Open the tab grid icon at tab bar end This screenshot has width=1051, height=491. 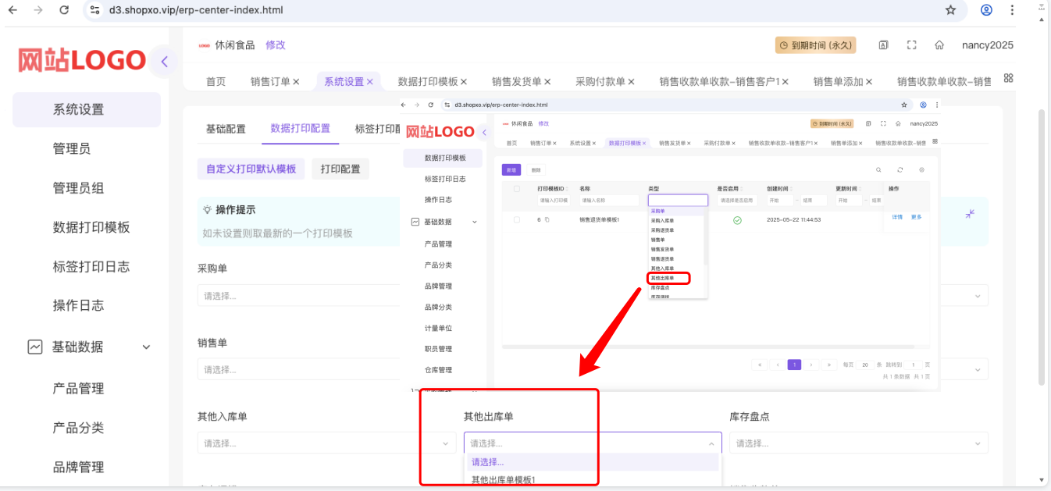pos(1008,78)
